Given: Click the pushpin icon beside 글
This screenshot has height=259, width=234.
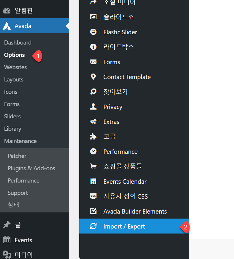Looking at the screenshot, I should tap(7, 225).
